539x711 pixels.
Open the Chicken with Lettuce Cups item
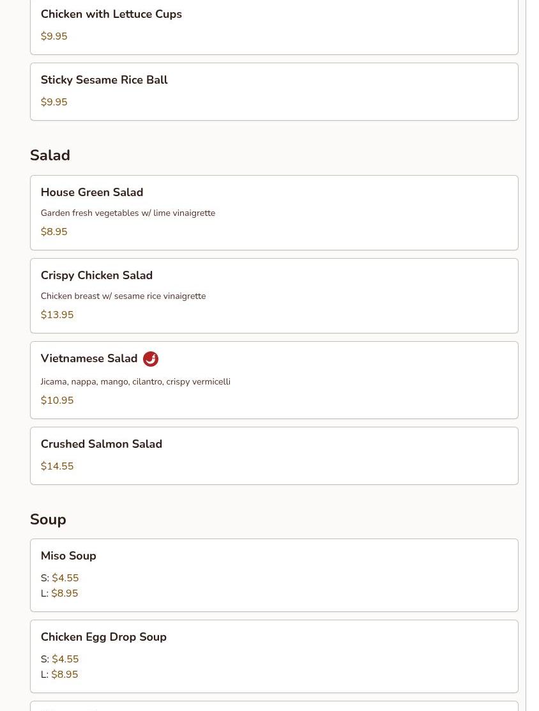click(274, 26)
